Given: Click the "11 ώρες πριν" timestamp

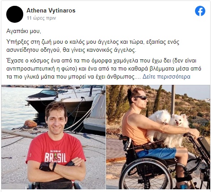Looking at the screenshot, I should coord(41,18).
